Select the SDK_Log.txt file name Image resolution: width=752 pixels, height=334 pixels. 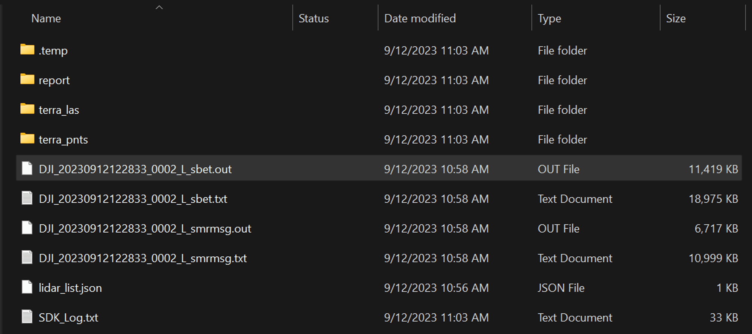(68, 317)
